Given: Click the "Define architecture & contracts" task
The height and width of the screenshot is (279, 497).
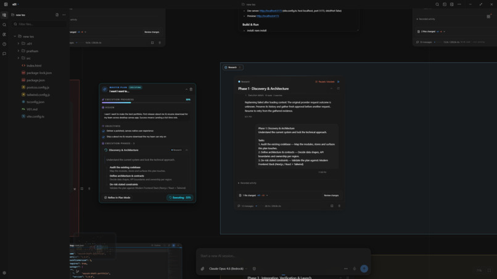Looking at the screenshot, I should pos(127,176).
